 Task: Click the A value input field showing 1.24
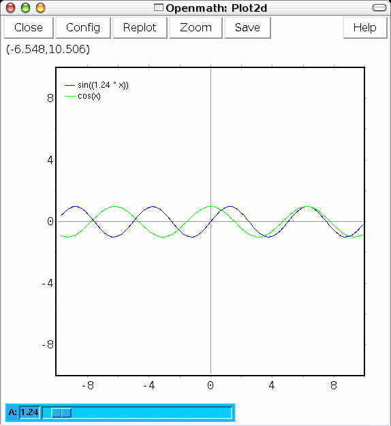pos(30,412)
